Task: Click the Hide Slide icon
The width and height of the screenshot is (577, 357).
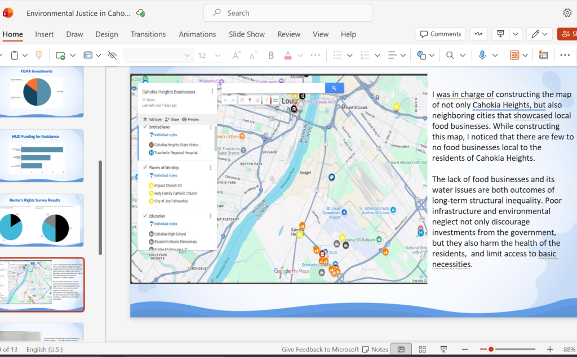Action: 112,56
